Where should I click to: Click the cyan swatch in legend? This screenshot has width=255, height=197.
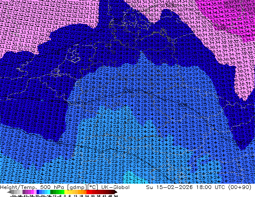click(x=49, y=192)
